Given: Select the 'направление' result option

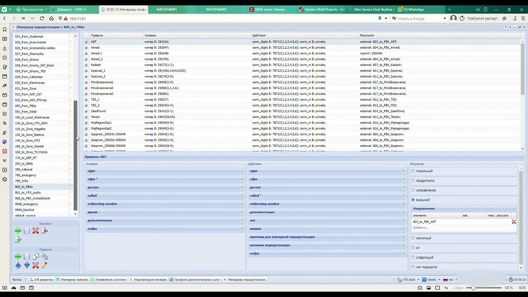Looking at the screenshot, I should click(x=413, y=190).
